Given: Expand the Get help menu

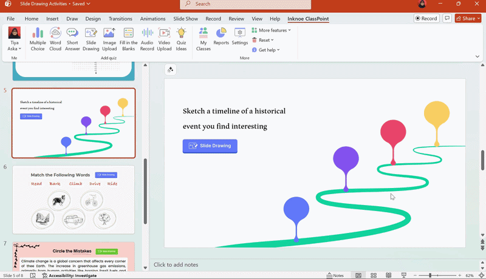Looking at the screenshot, I should pos(266,50).
